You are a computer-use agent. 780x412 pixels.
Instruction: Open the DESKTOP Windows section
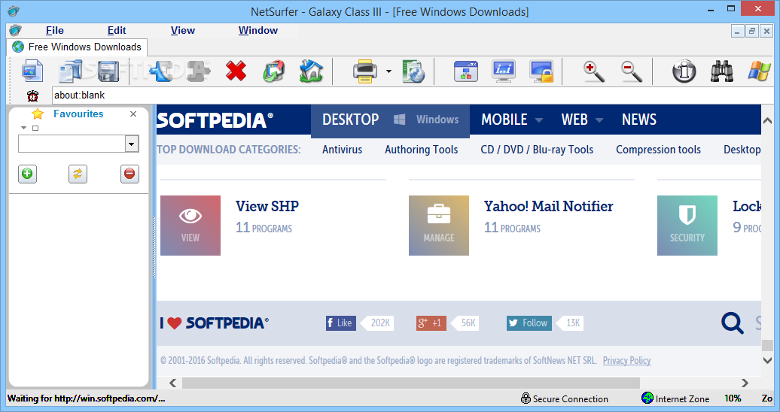coord(390,120)
